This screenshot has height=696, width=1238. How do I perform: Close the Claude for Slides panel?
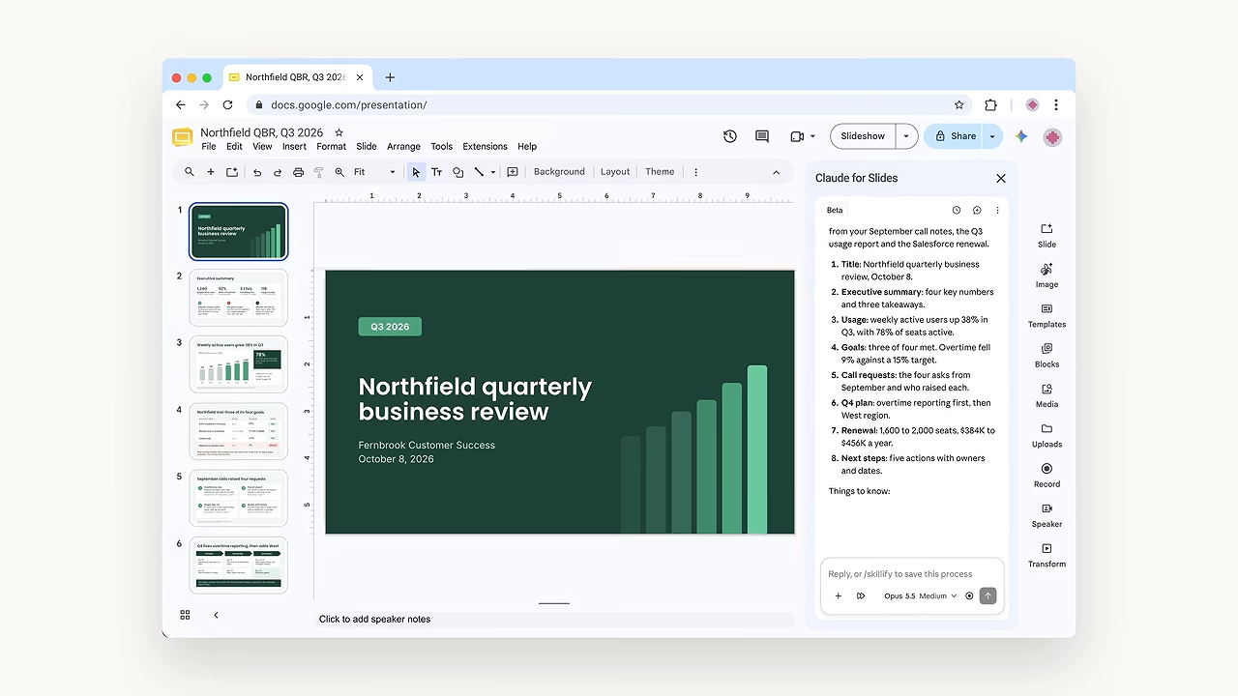(1001, 178)
